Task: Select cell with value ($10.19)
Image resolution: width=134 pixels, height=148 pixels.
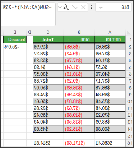Action: click(79, 74)
